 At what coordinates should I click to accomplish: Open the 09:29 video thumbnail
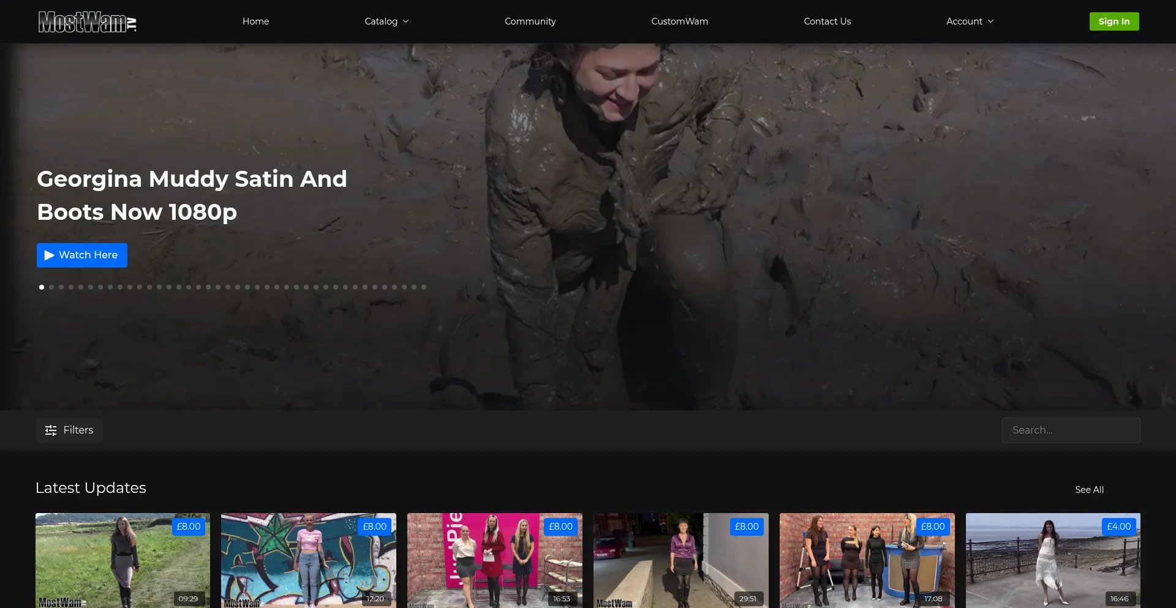pos(123,560)
